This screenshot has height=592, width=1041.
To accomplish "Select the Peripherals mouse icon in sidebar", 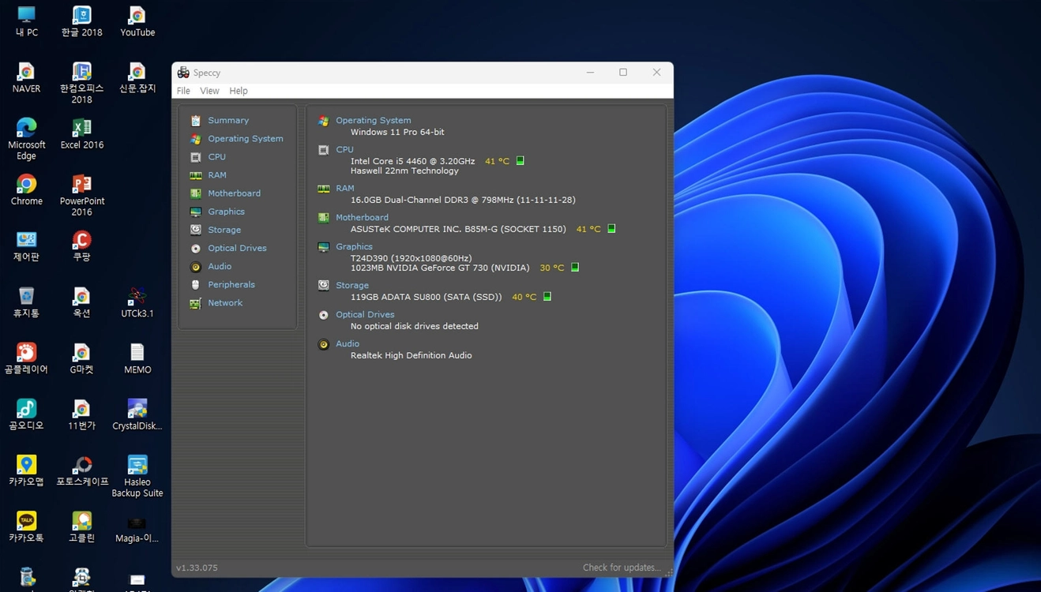I will pyautogui.click(x=196, y=285).
